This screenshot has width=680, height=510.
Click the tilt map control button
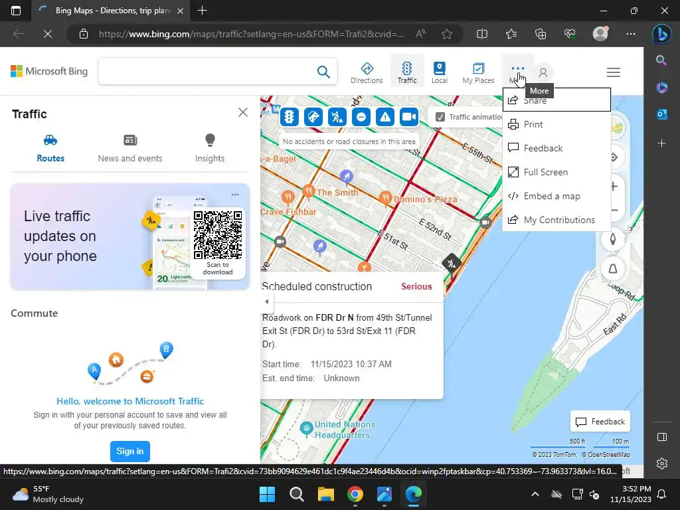(x=613, y=268)
